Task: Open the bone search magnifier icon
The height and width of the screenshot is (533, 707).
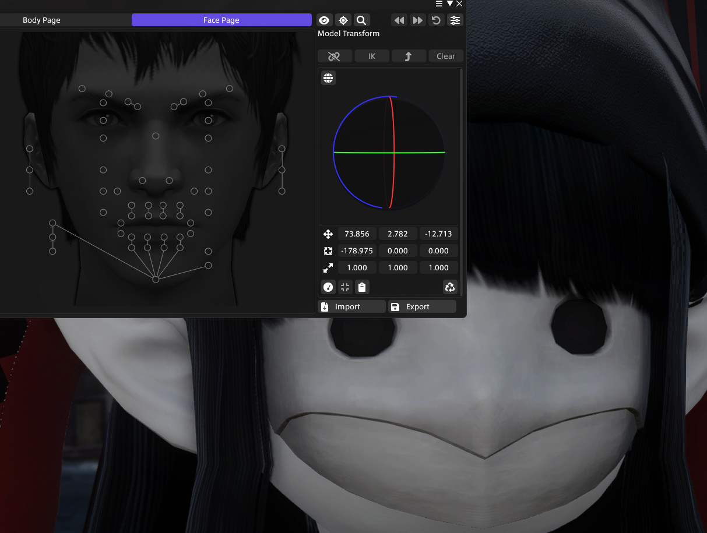Action: [361, 20]
